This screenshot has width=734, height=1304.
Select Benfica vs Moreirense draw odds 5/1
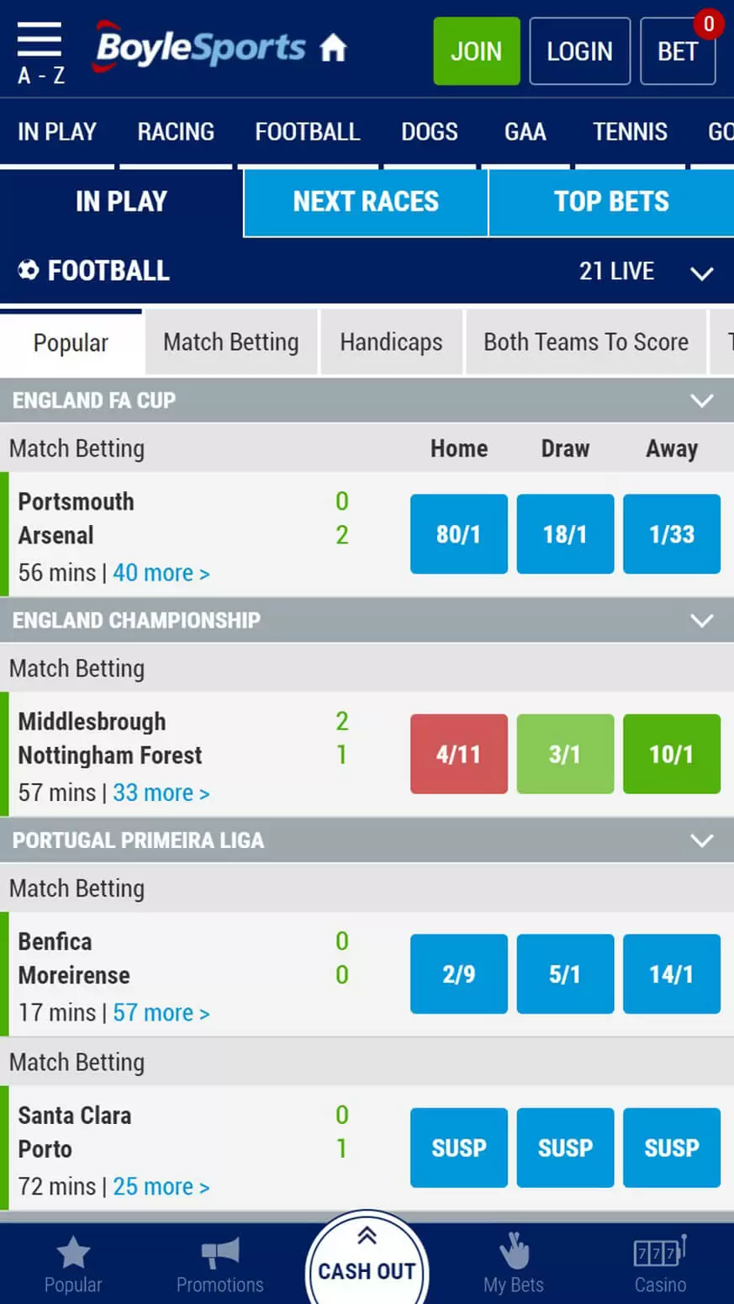coord(565,974)
